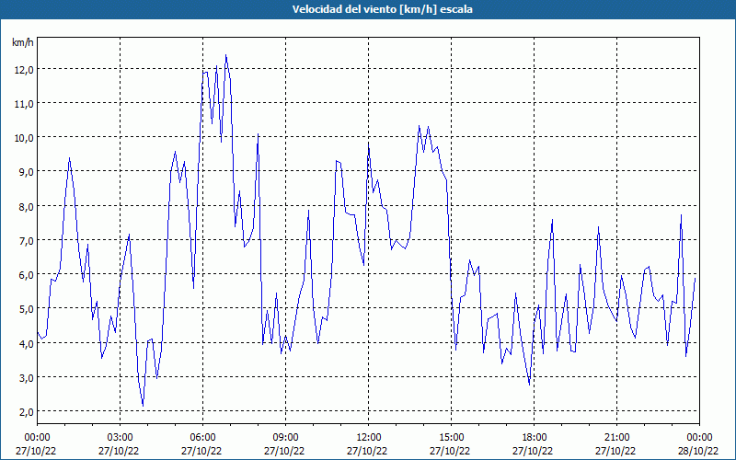The width and height of the screenshot is (736, 460).
Task: Click the 11,0 y-axis value
Action: click(x=24, y=104)
